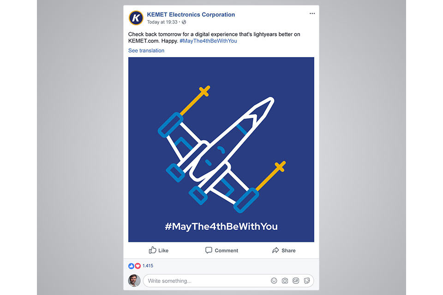The width and height of the screenshot is (443, 295).
Task: Click the commenter's profile avatar photo
Action: coord(134,281)
